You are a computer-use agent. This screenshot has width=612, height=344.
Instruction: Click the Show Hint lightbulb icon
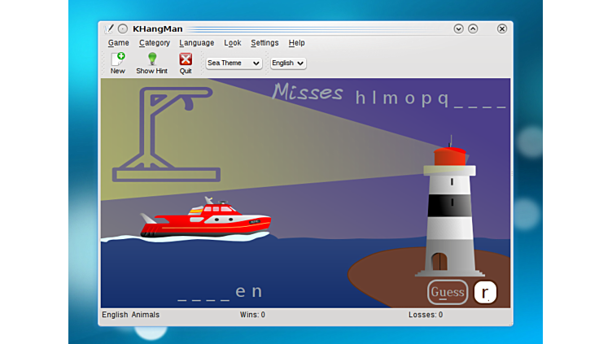(151, 63)
